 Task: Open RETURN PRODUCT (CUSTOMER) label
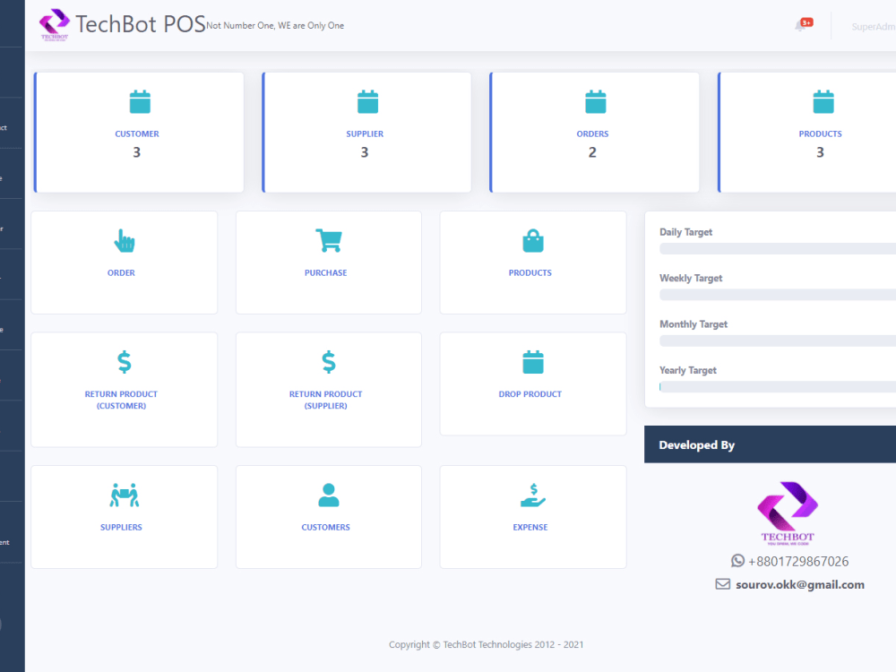121,400
